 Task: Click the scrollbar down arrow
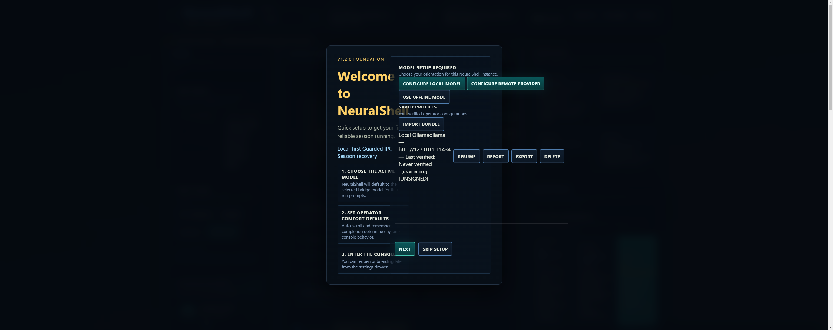[830, 327]
